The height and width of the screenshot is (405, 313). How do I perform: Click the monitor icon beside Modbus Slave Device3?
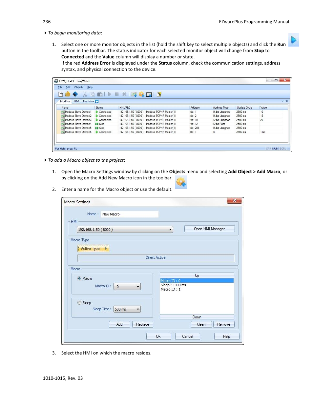click(62, 120)
